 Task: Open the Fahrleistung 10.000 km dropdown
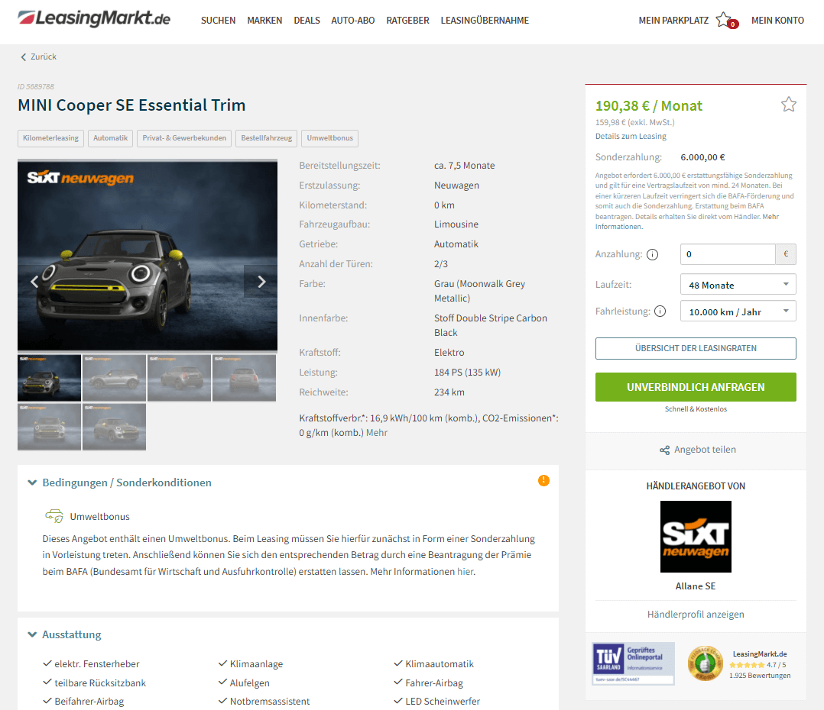coord(738,311)
